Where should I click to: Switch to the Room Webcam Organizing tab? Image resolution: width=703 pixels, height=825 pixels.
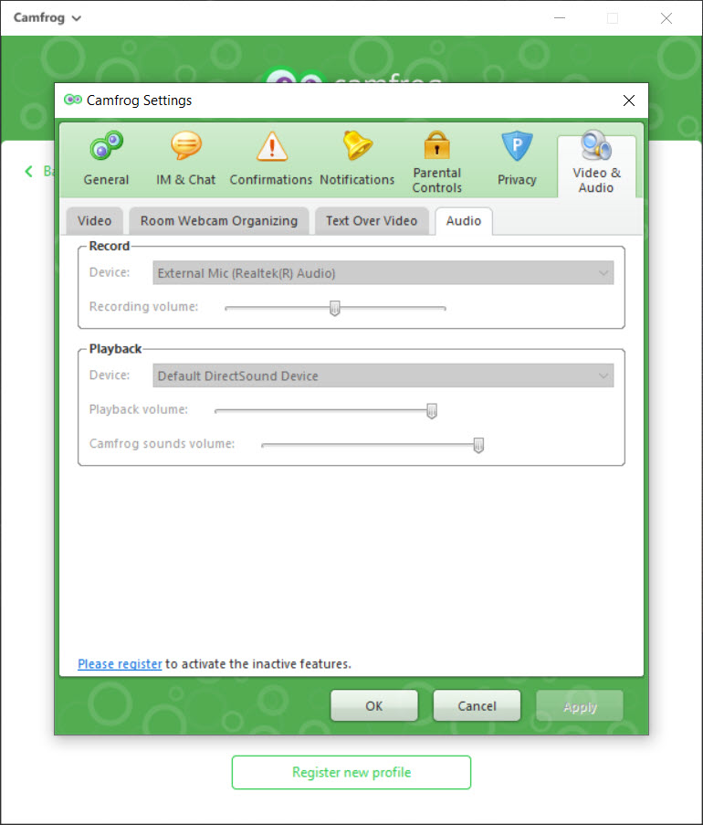coord(219,220)
